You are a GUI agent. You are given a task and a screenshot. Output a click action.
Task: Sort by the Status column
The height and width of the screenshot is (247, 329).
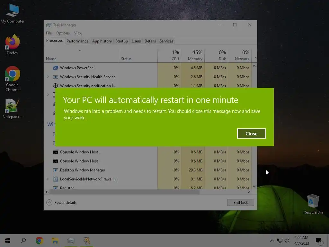click(138, 56)
